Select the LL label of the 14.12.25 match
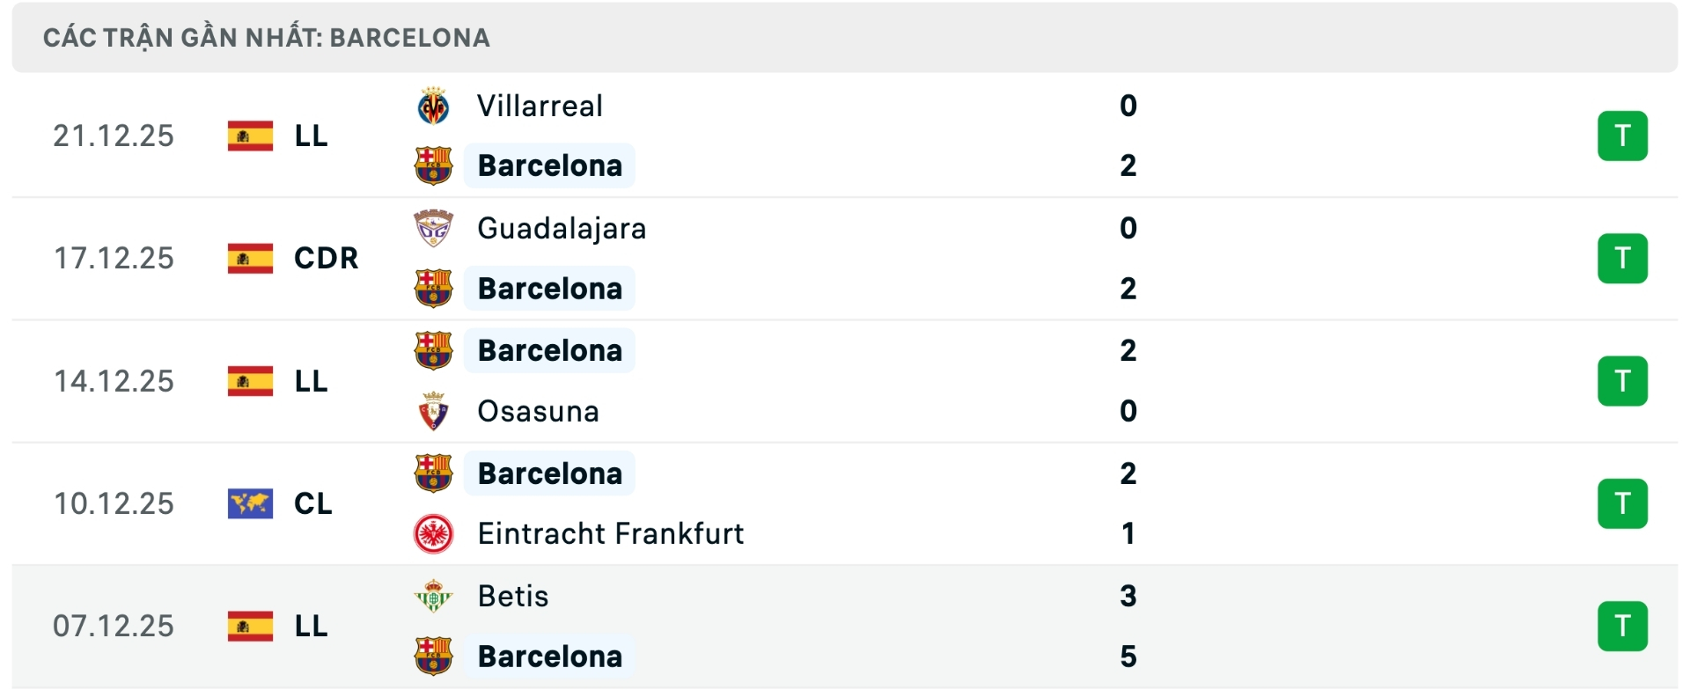 tap(310, 380)
